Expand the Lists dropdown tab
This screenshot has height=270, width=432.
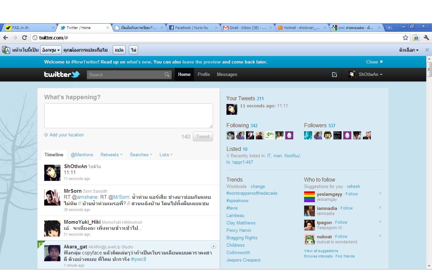(x=166, y=155)
